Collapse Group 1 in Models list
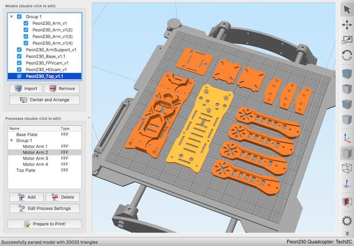The width and height of the screenshot is (354, 246). click(12, 17)
